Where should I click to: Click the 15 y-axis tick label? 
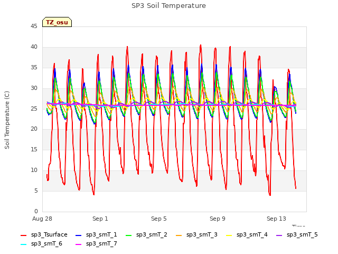point(34,149)
